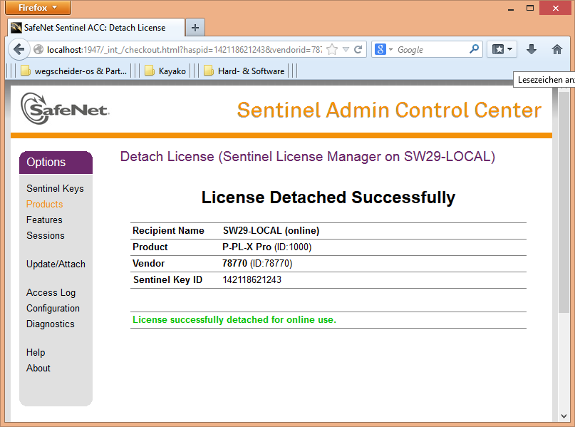
Task: Open Sentinel Keys in Options
Action: tap(55, 188)
